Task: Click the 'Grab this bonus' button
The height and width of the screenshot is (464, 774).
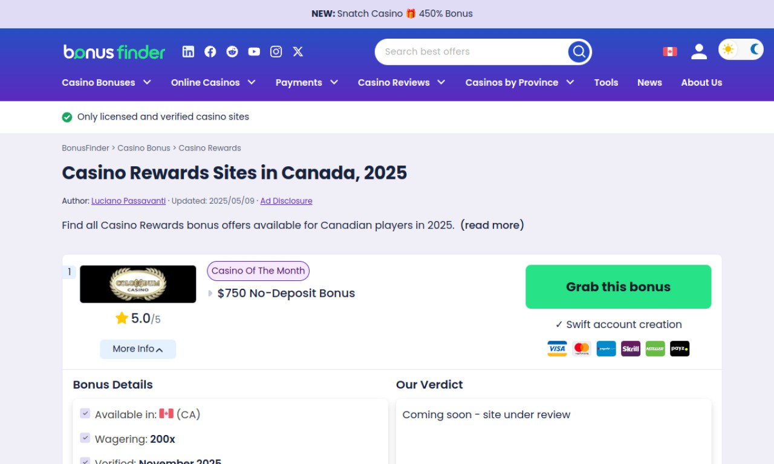Action: click(x=618, y=287)
